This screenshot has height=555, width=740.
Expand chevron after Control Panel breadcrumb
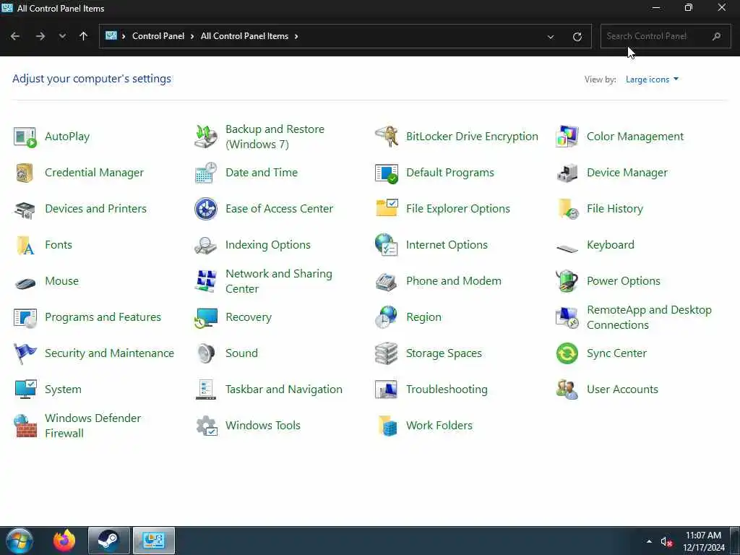192,36
